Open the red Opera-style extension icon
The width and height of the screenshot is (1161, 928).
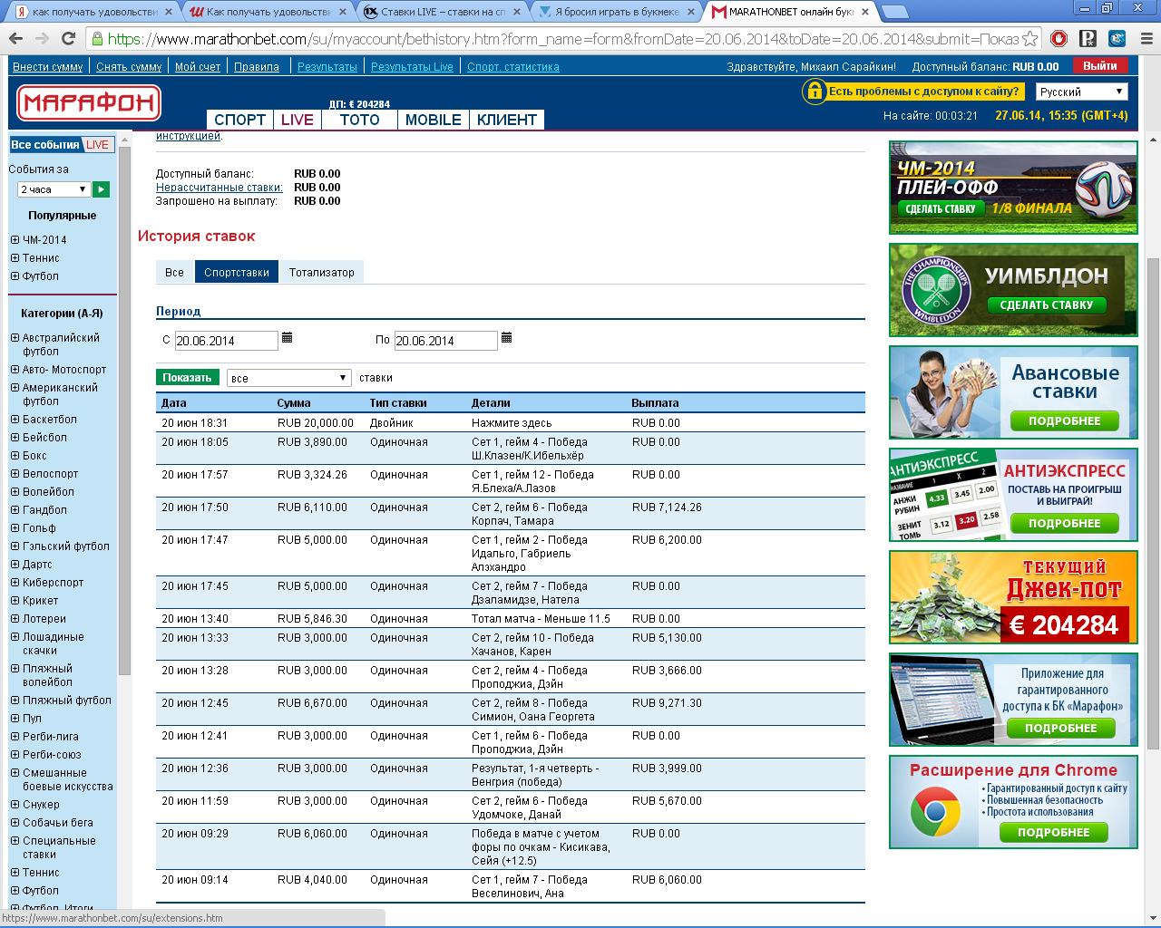coord(1059,39)
